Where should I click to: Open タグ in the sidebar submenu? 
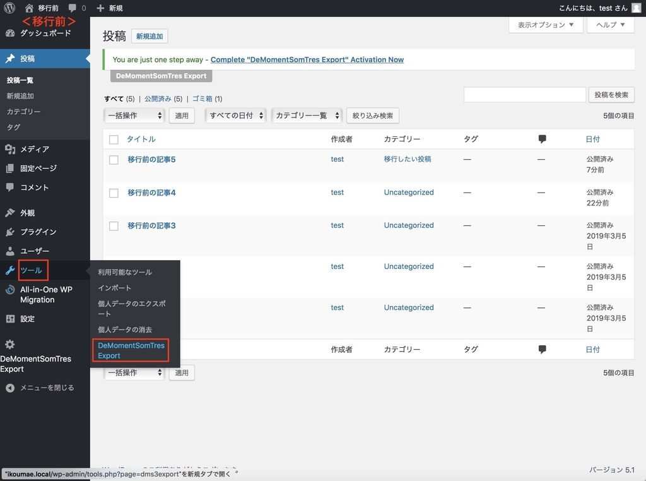[x=13, y=128]
